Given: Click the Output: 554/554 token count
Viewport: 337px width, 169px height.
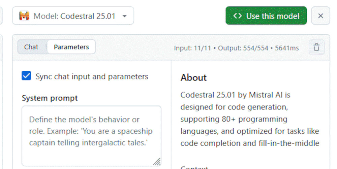Looking at the screenshot, I should [243, 48].
